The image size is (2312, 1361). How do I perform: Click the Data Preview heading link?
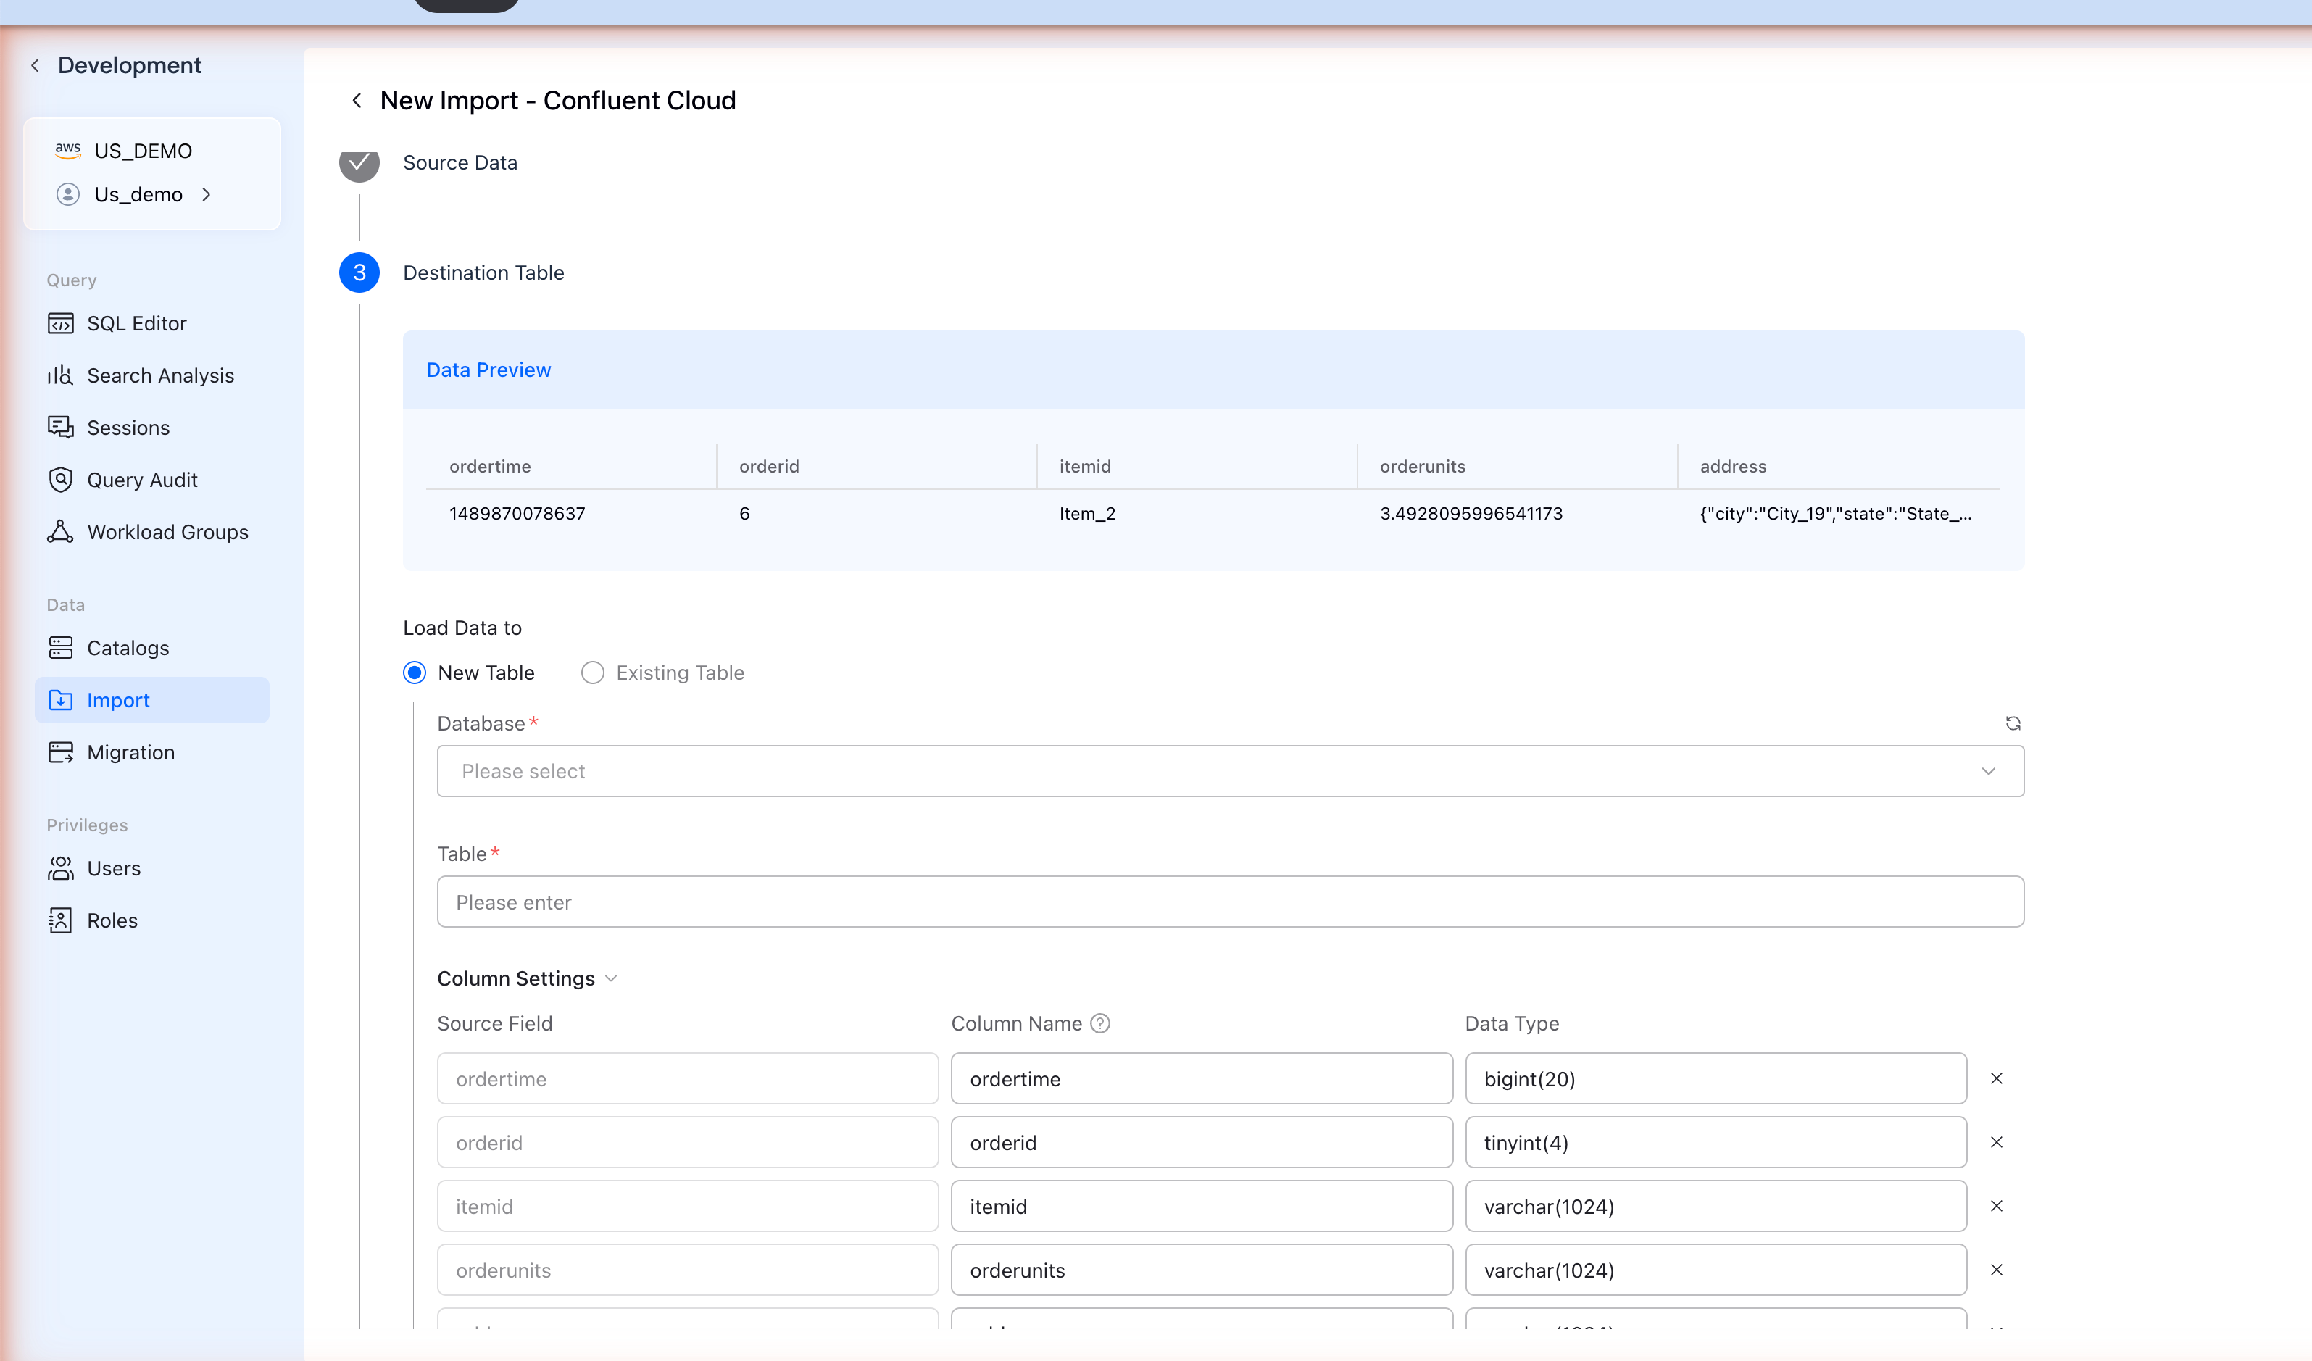pyautogui.click(x=488, y=370)
